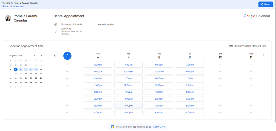Open the Learn More link
276x131 pixels.
tap(159, 127)
